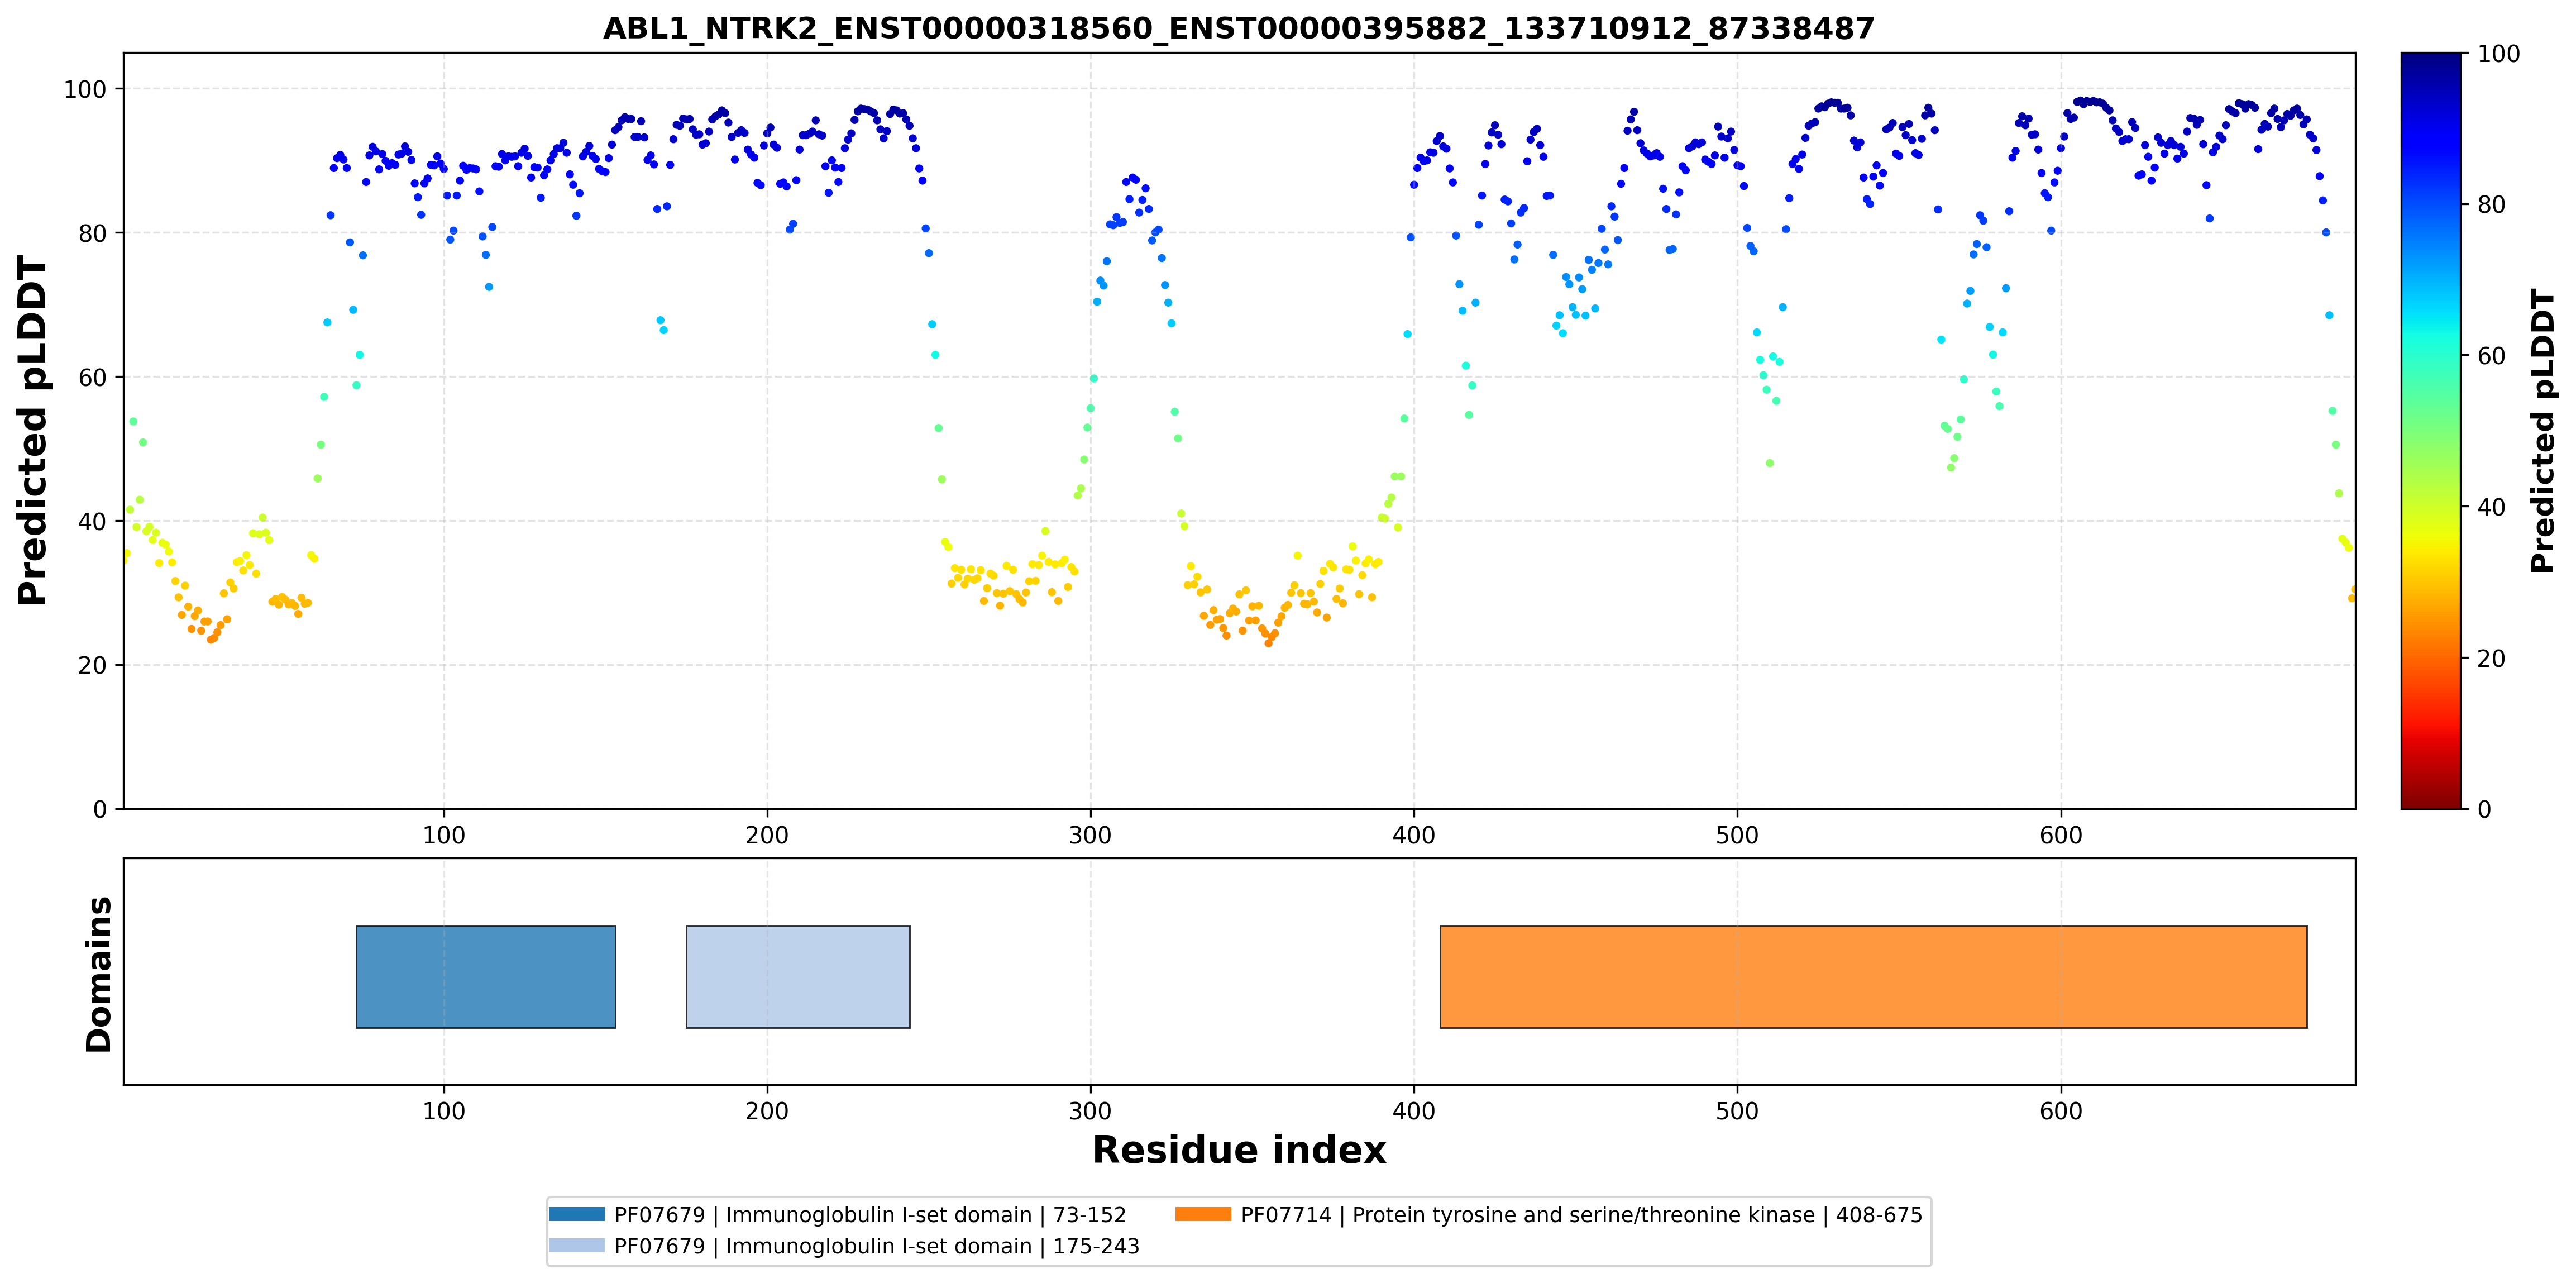Click the 'Residue index' axis label
The image size is (2576, 1283).
tap(1239, 1150)
